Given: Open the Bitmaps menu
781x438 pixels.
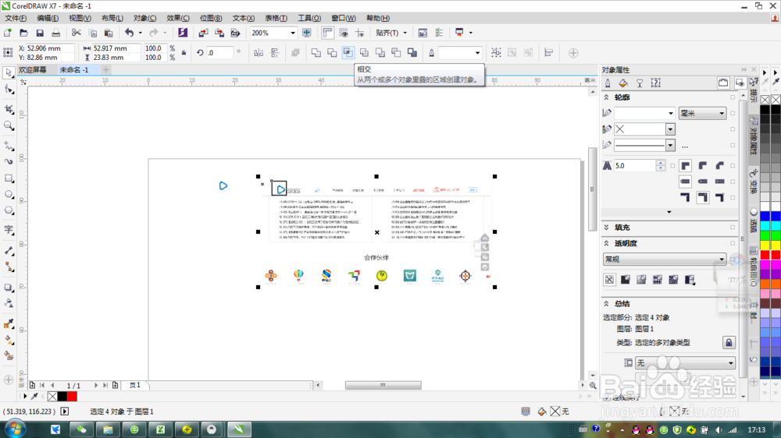Looking at the screenshot, I should tap(211, 18).
